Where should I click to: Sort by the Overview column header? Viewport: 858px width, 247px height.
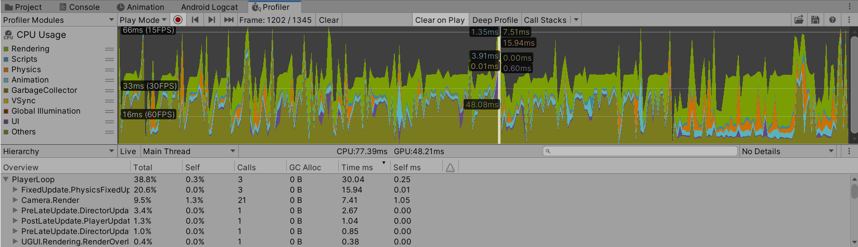tap(65, 167)
